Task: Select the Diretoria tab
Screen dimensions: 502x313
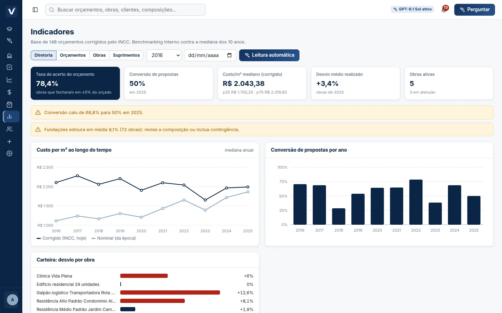Action: [44, 55]
